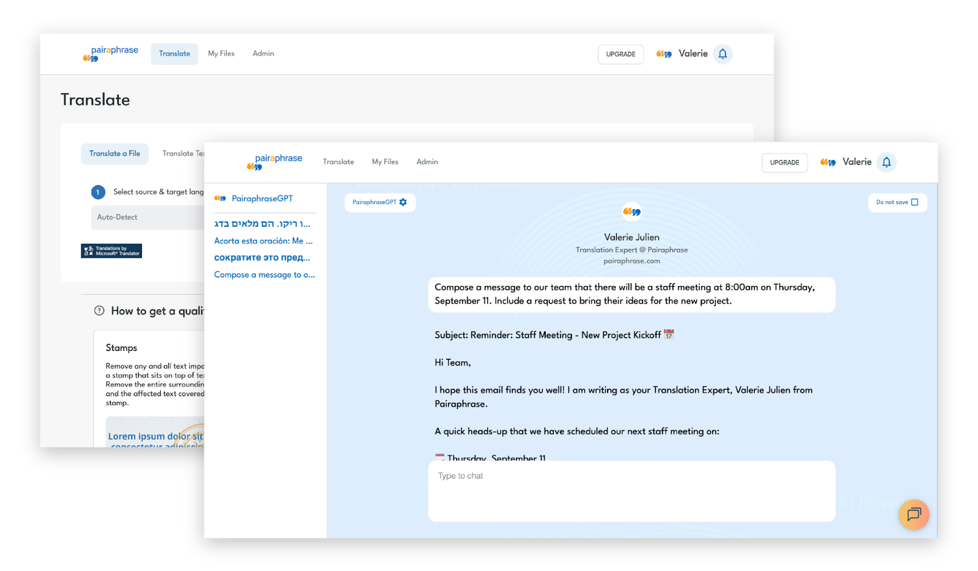The width and height of the screenshot is (978, 571).
Task: Open the Auto-Detect source language dropdown
Action: (147, 217)
